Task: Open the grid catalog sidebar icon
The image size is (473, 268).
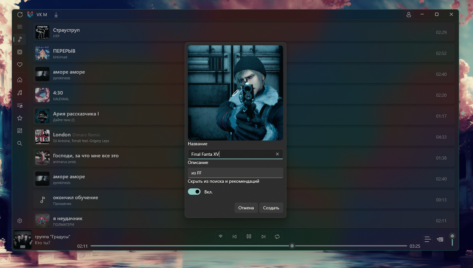Action: click(x=20, y=131)
